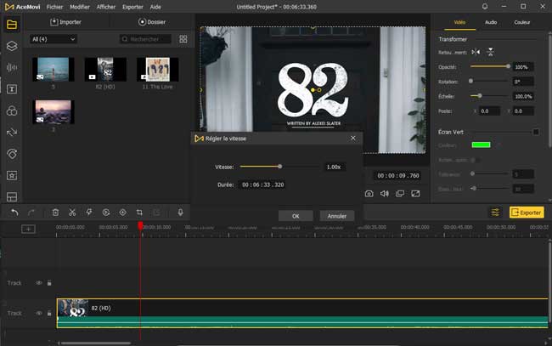
Task: Open the Text panel in sidebar
Action: [12, 89]
